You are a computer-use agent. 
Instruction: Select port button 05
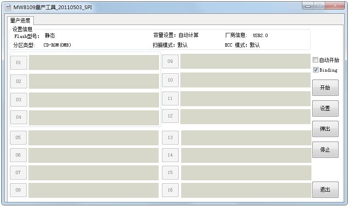[x=18, y=137]
